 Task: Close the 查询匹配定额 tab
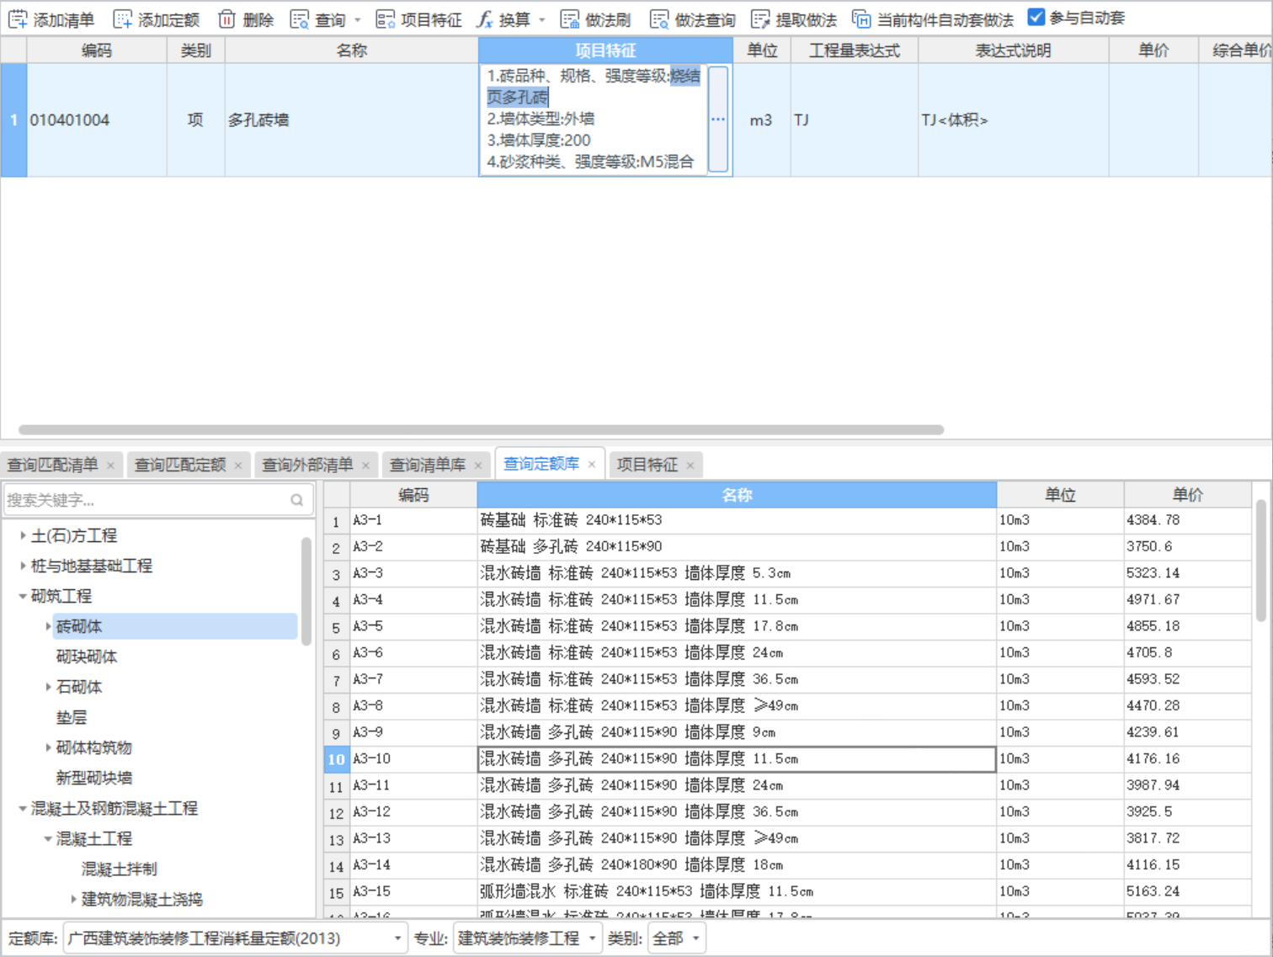[238, 465]
